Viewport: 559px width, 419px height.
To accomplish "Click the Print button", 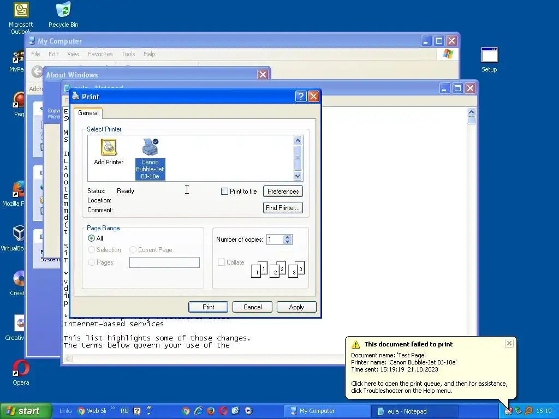I will pos(208,307).
